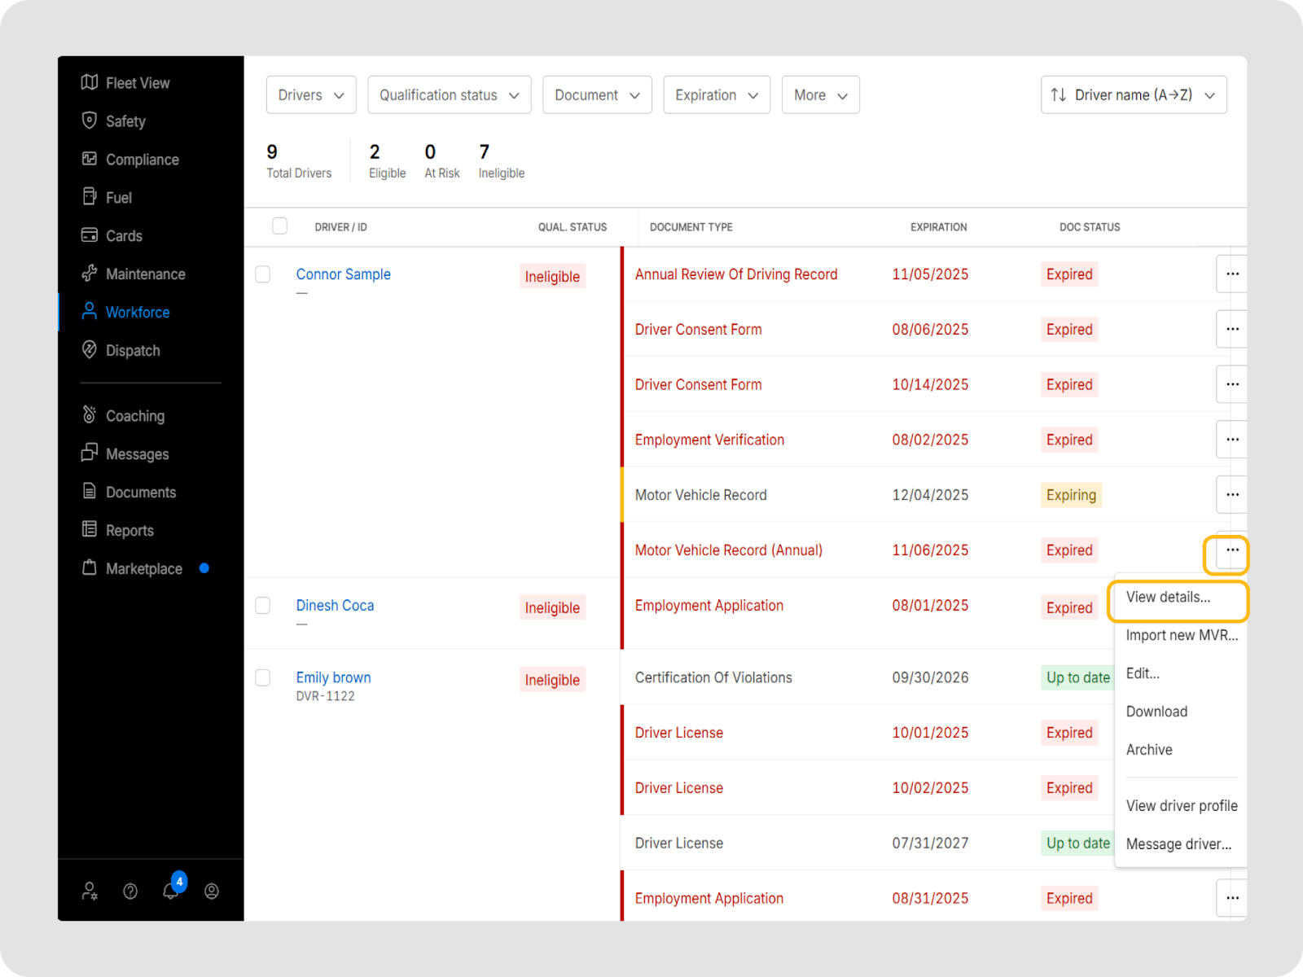Viewport: 1303px width, 977px height.
Task: Go to Compliance in the sidebar
Action: tap(142, 160)
